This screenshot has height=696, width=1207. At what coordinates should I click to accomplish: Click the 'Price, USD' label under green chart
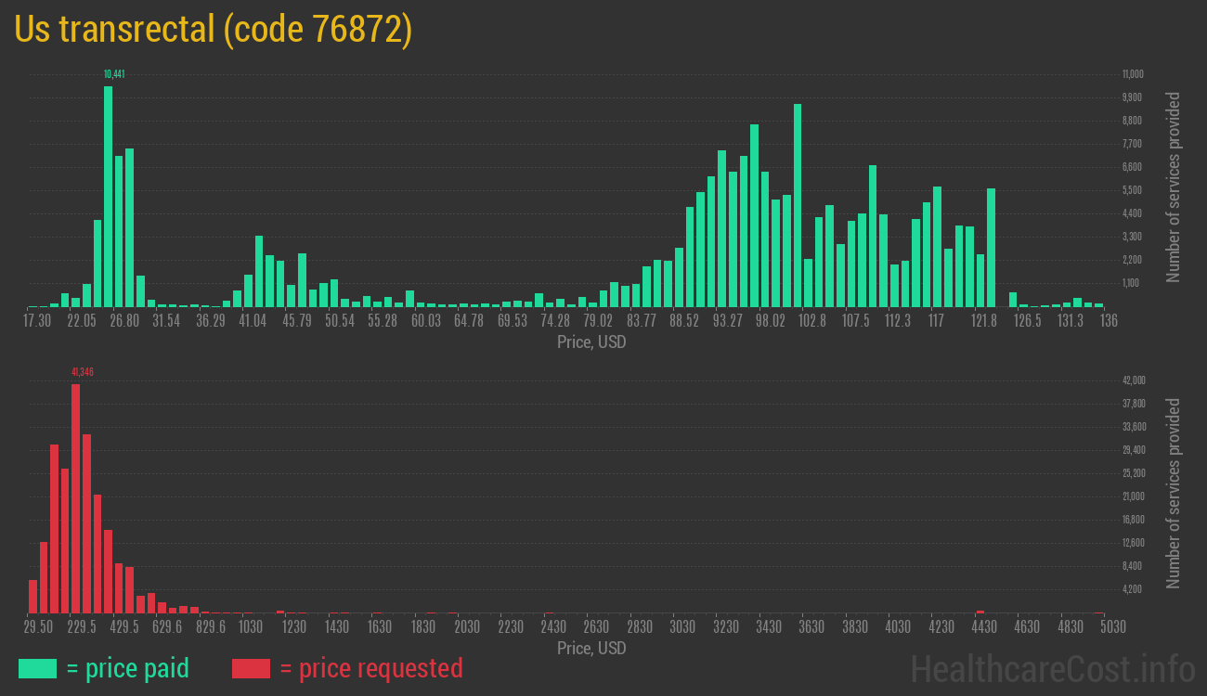pos(591,342)
